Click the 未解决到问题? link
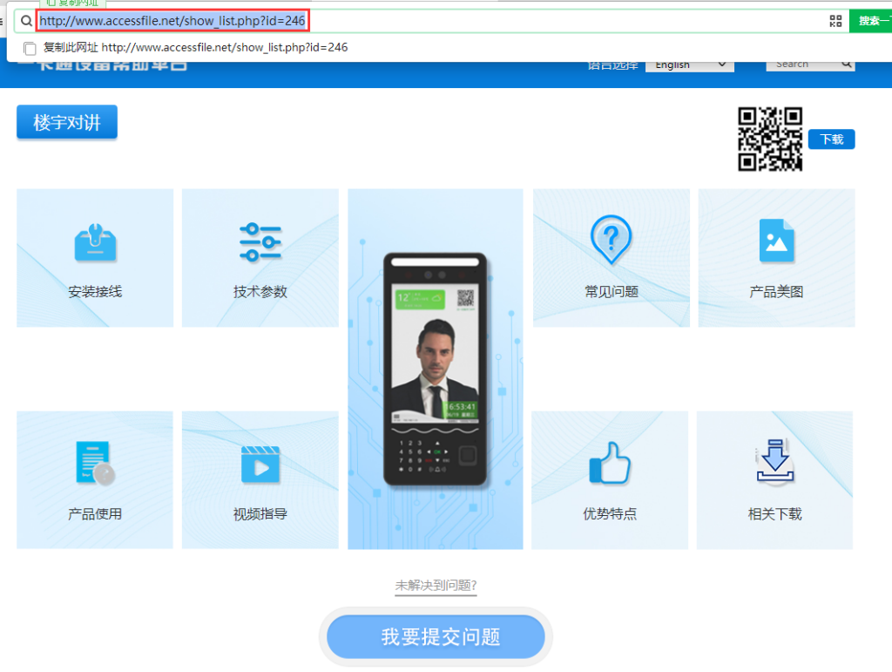Screen dimensions: 892x672 click(436, 586)
